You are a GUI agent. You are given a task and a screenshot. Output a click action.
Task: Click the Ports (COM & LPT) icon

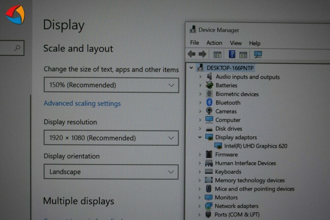[208, 214]
